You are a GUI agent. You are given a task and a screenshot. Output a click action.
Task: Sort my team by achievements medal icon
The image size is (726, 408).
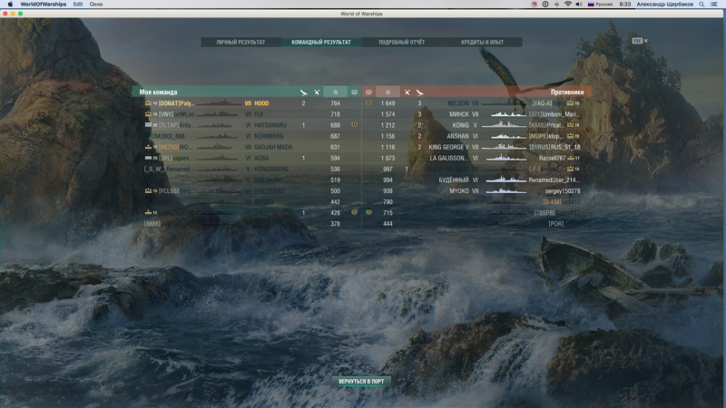pos(354,92)
